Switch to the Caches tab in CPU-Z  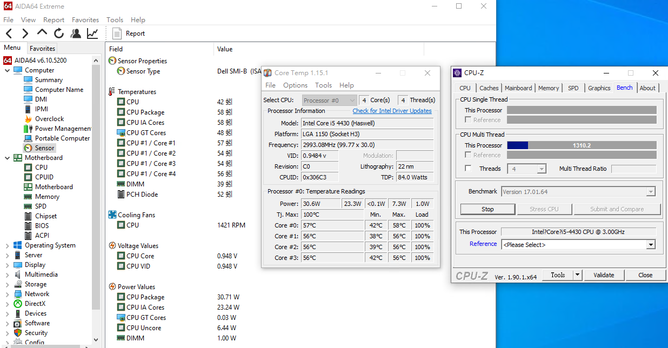pyautogui.click(x=489, y=88)
